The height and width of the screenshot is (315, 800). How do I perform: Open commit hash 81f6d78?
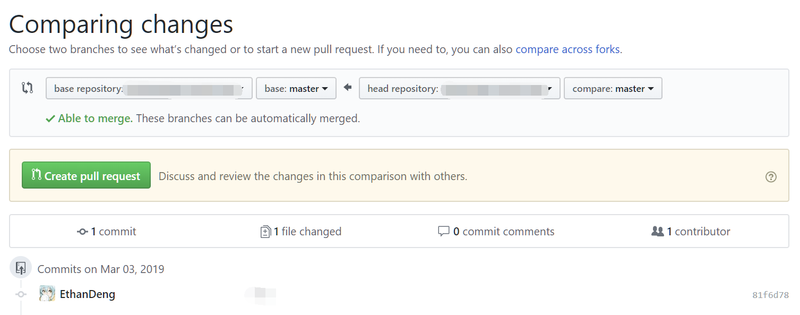click(x=770, y=295)
